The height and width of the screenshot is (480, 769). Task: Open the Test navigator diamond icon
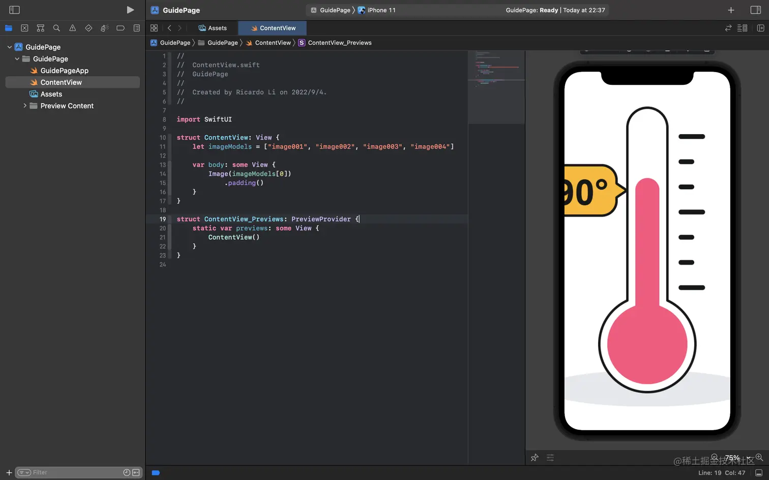88,28
